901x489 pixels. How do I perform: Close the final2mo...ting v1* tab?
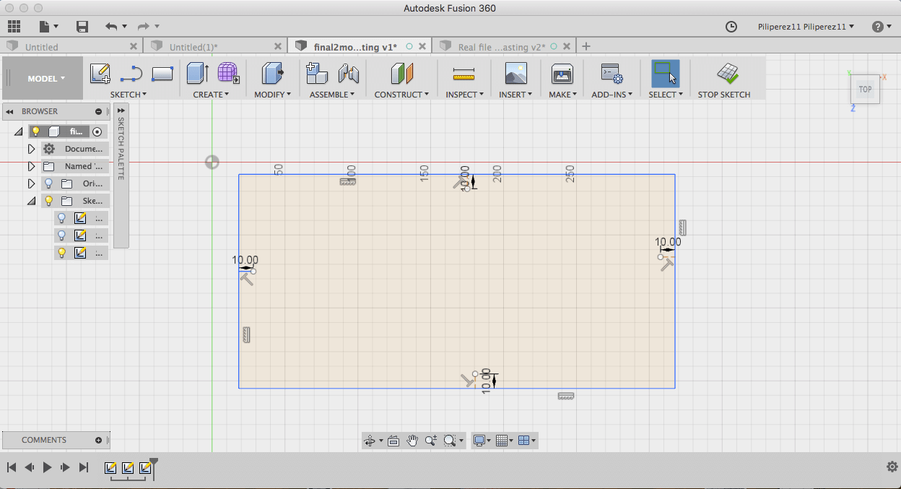point(422,46)
